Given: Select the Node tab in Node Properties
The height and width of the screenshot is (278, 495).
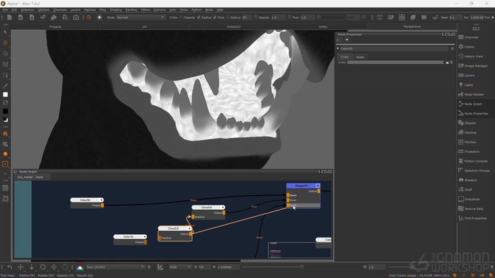Looking at the screenshot, I should [360, 57].
